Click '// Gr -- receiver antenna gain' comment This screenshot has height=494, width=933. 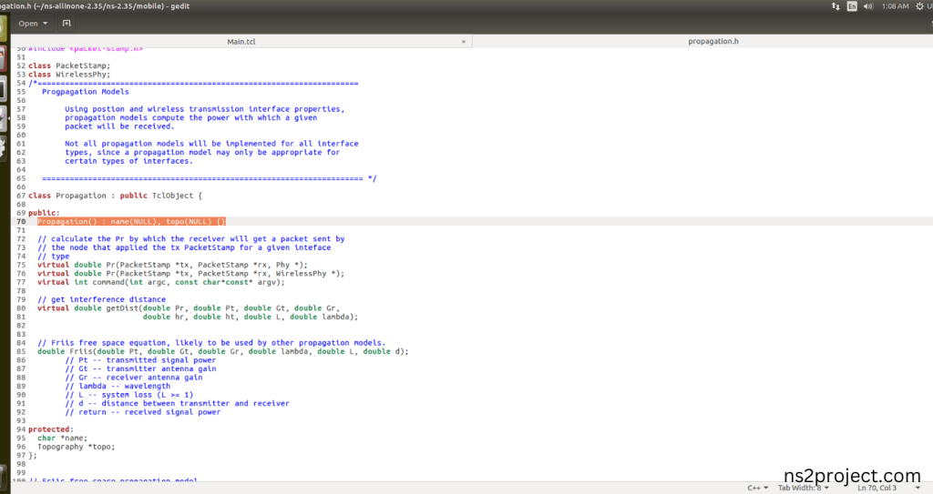pyautogui.click(x=134, y=378)
